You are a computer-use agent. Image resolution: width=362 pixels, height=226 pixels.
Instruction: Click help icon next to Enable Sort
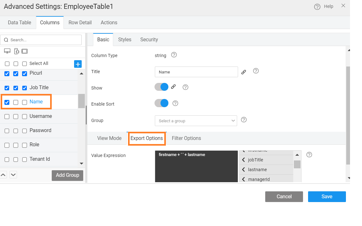click(175, 103)
